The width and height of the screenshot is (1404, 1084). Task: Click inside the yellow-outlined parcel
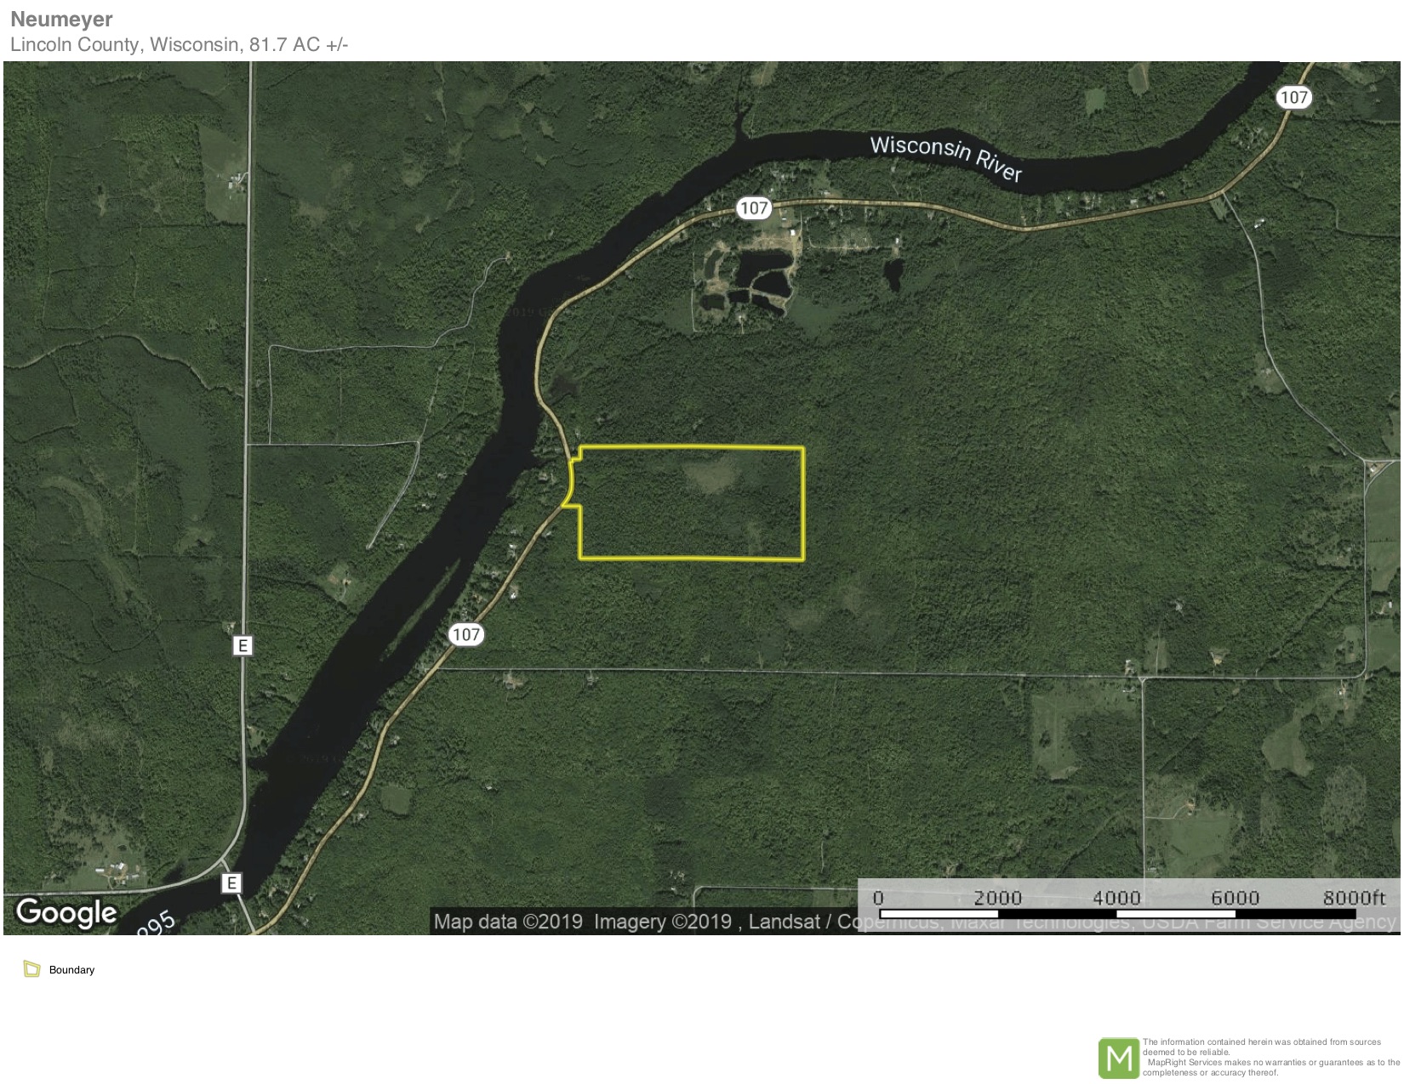691,503
